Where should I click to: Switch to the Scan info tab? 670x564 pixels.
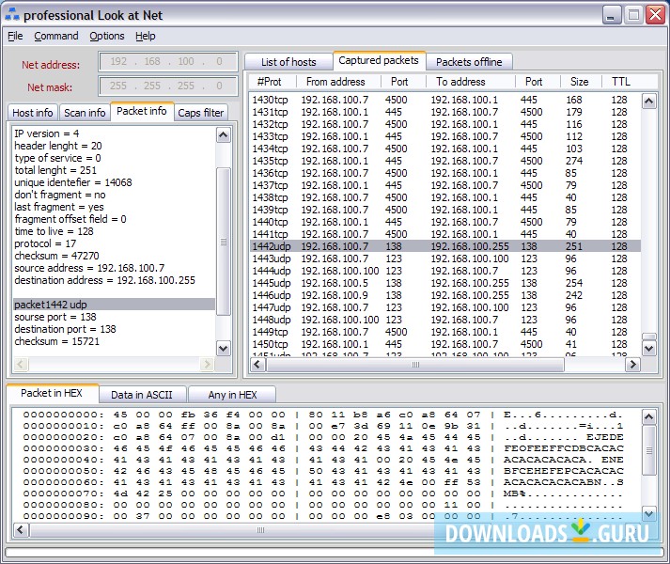[85, 113]
